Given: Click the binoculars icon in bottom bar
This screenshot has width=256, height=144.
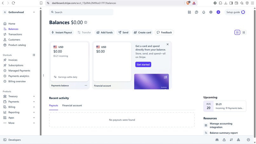Looking at the screenshot, I should point(217,140).
